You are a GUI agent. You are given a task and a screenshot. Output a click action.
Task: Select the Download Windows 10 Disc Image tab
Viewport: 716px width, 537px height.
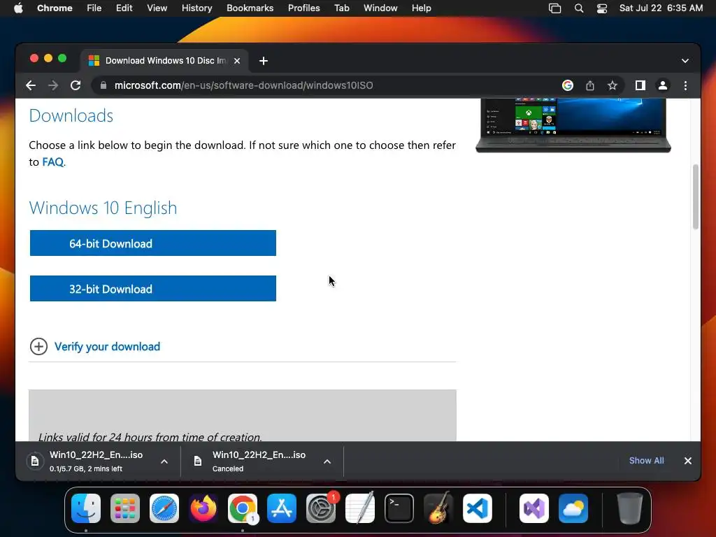(165, 61)
